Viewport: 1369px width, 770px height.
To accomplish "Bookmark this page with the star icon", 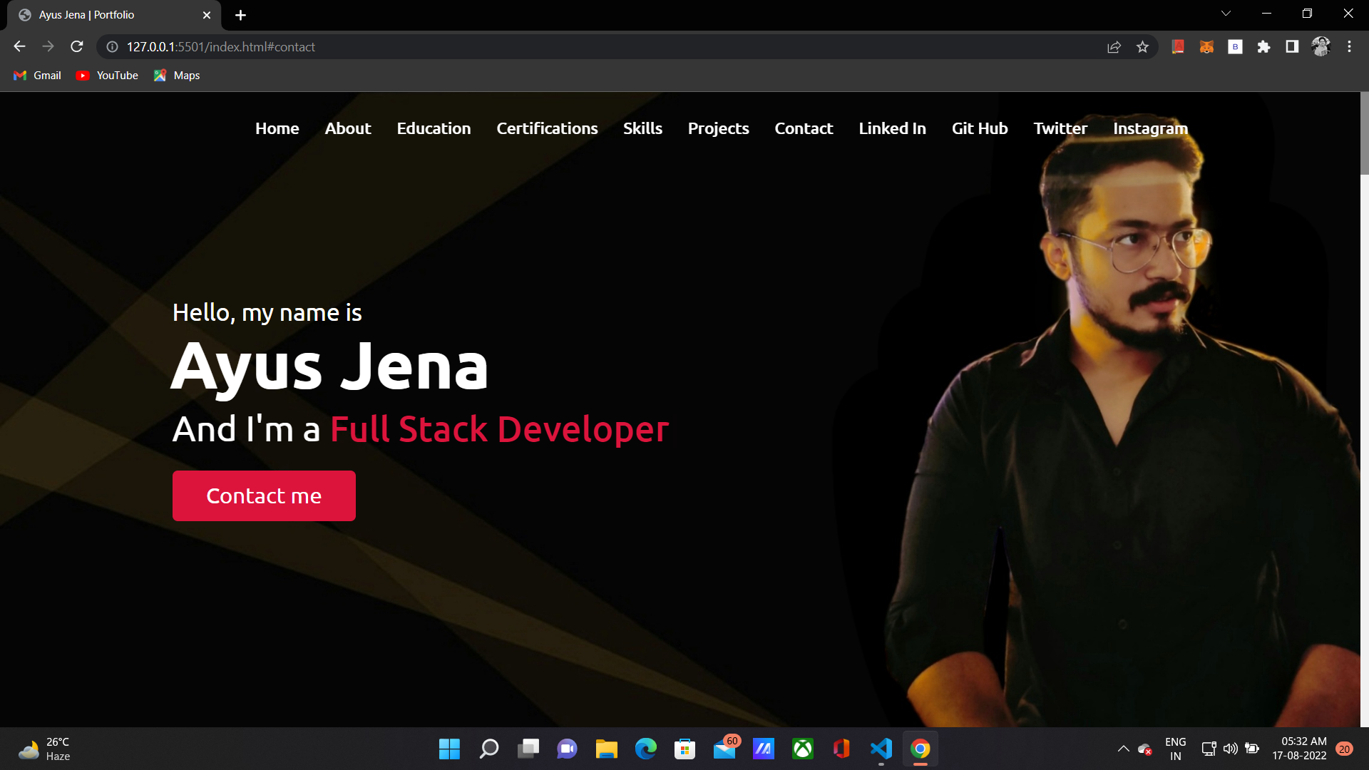I will coord(1142,46).
